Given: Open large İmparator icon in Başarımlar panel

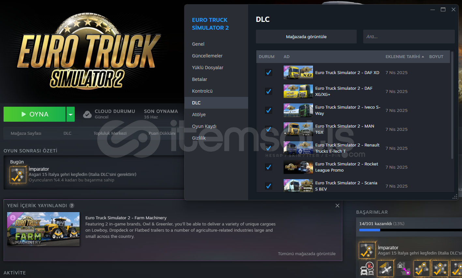Looking at the screenshot, I should tap(367, 250).
